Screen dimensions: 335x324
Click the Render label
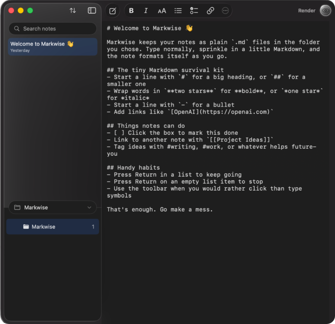tap(307, 11)
